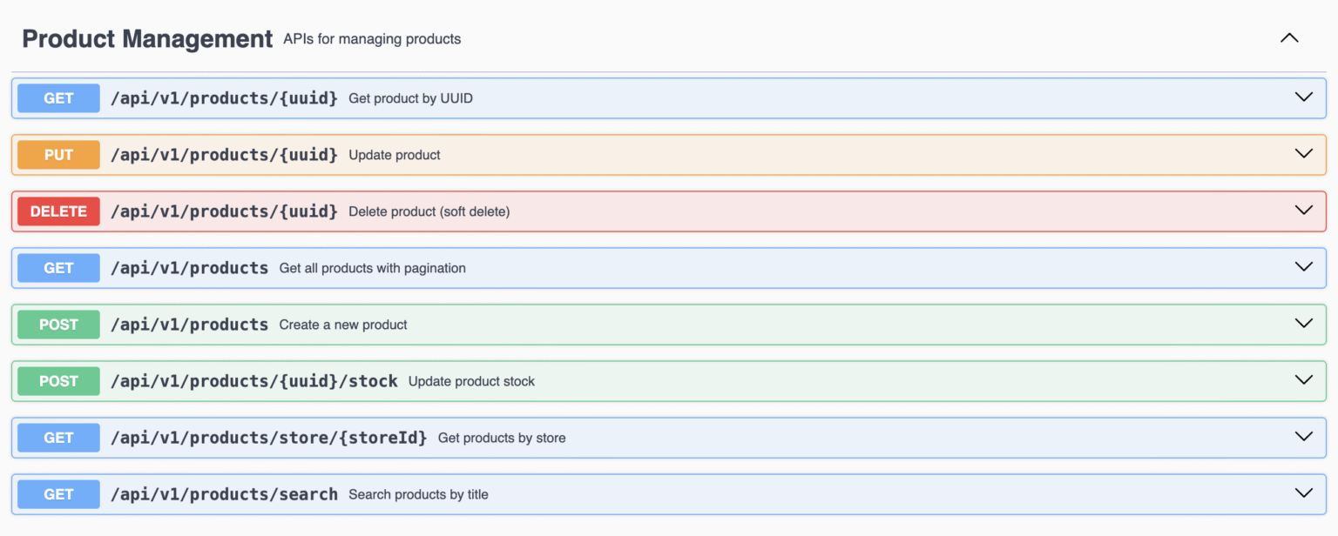The image size is (1338, 536).
Task: Click the PUT badge on the Update product row
Action: pyautogui.click(x=57, y=154)
